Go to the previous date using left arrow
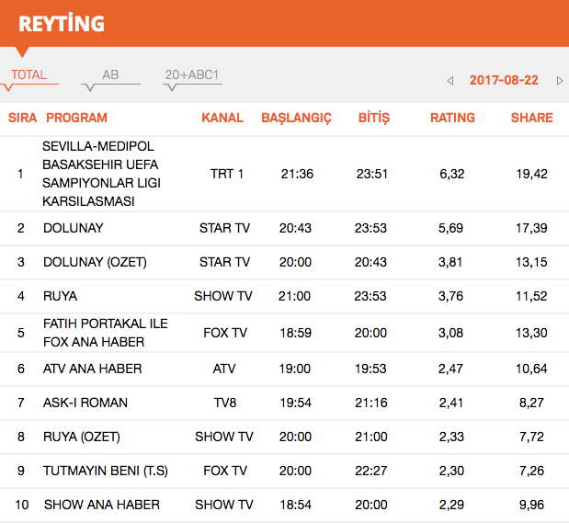The height and width of the screenshot is (523, 569). coord(450,81)
